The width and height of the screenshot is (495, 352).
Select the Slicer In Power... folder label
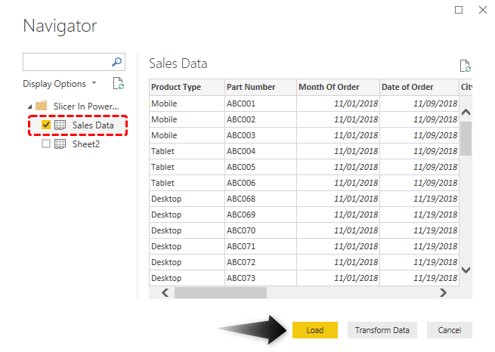click(x=86, y=107)
